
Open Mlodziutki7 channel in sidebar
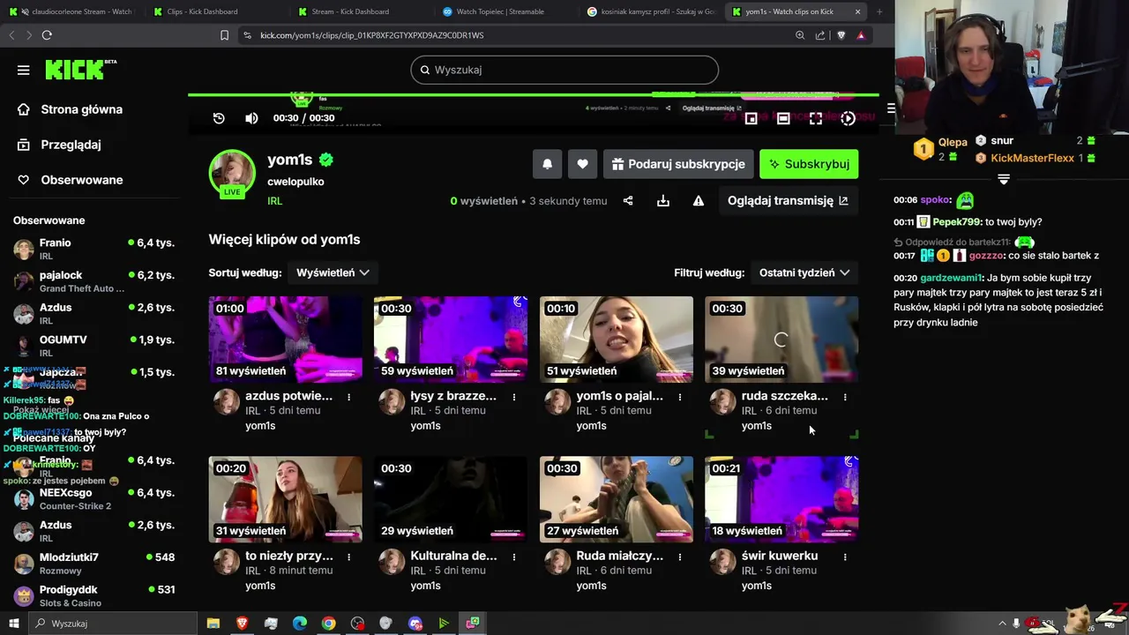(93, 564)
